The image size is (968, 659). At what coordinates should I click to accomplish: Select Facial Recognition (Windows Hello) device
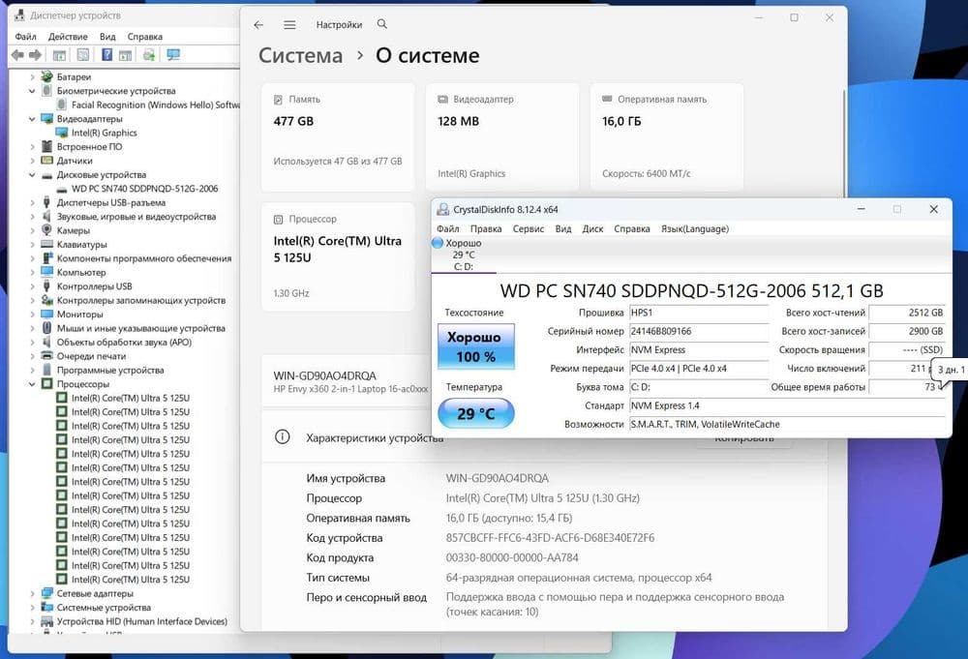coord(156,105)
